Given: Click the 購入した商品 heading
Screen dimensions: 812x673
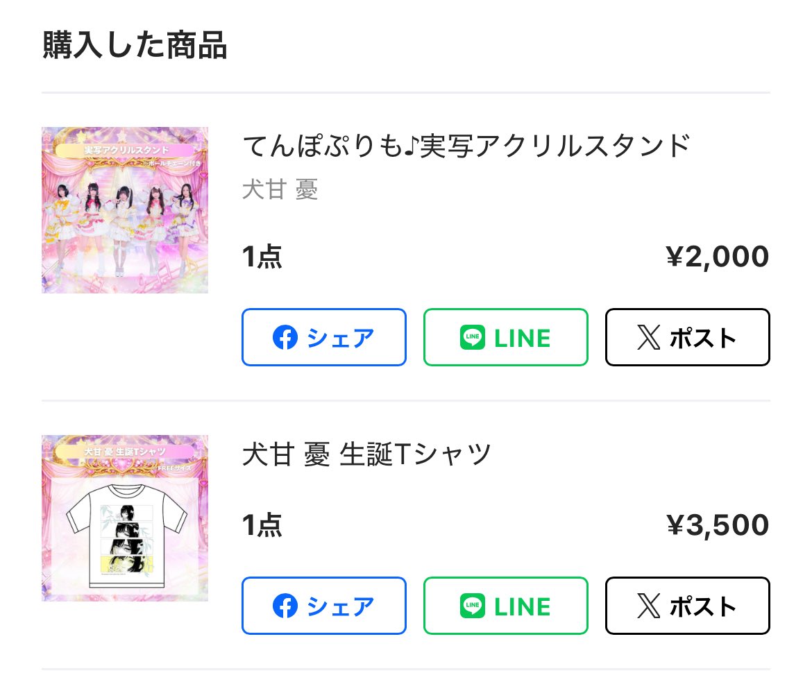Looking at the screenshot, I should click(x=135, y=46).
